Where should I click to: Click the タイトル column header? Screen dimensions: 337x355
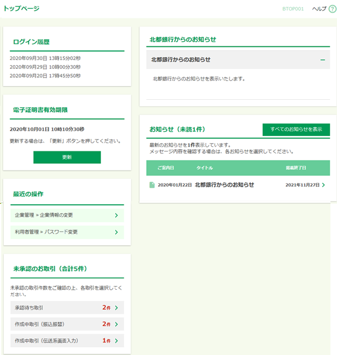(204, 168)
